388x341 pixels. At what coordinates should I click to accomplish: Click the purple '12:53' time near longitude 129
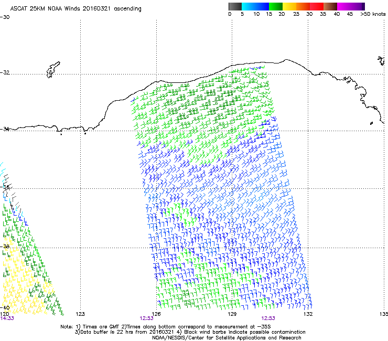(268, 318)
